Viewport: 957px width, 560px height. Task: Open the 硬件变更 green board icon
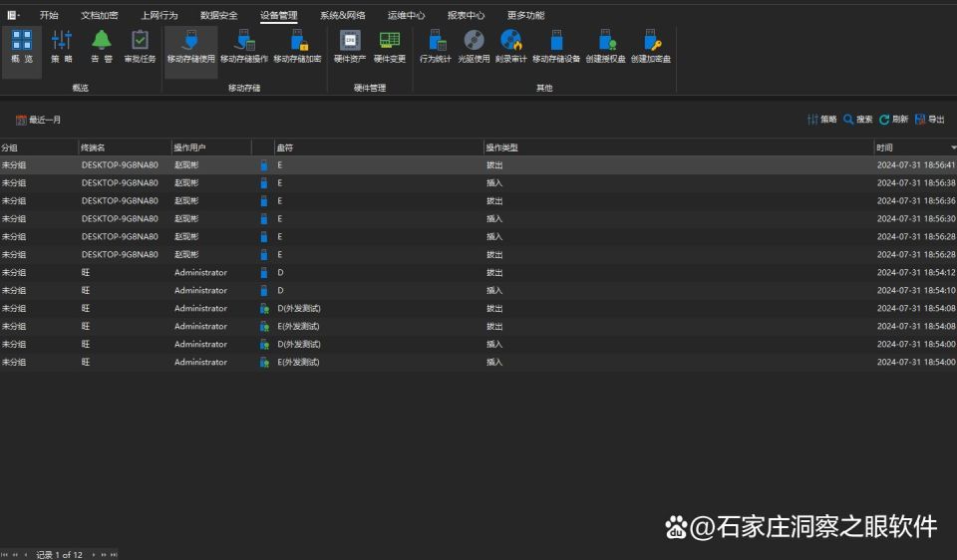click(390, 47)
